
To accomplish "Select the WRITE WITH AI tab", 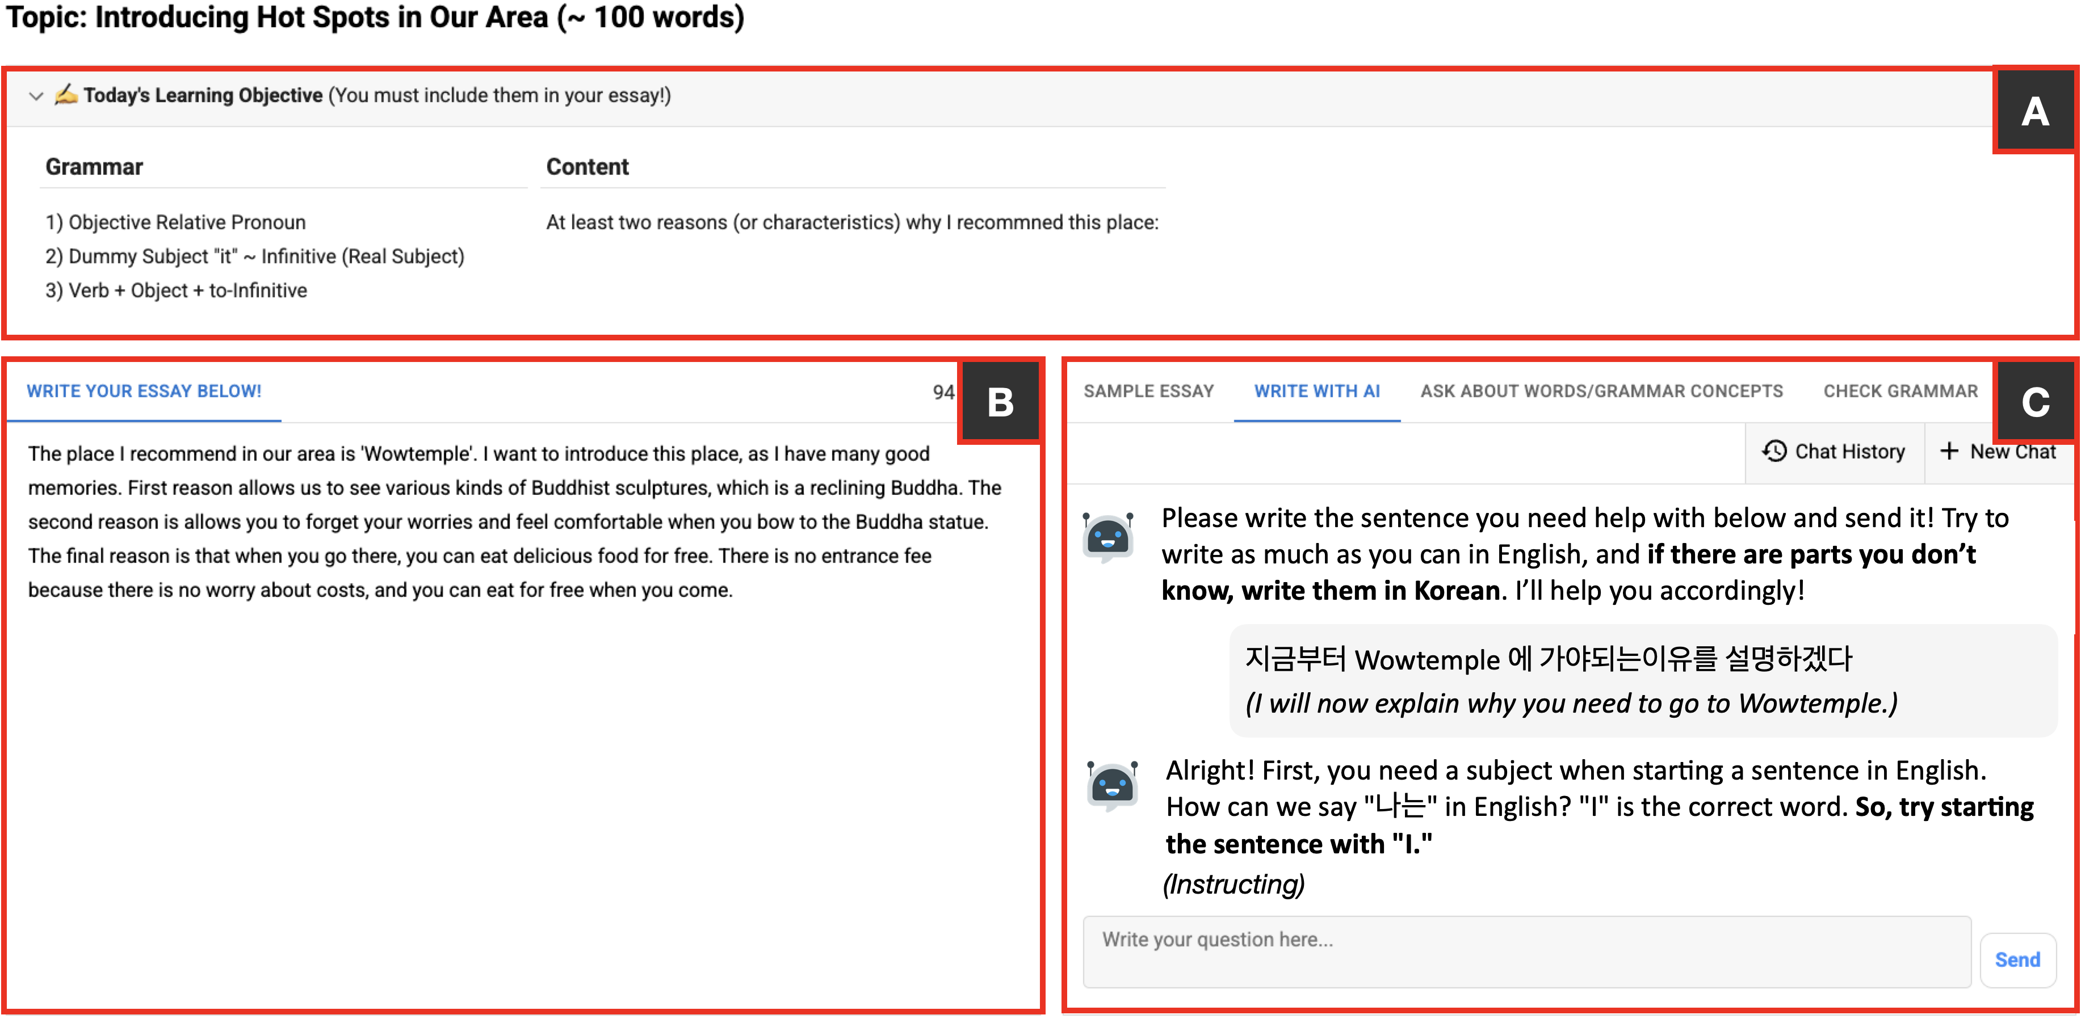I will [1316, 391].
